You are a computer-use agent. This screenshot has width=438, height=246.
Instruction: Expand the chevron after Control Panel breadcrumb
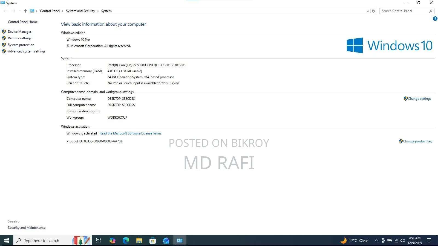coord(63,11)
